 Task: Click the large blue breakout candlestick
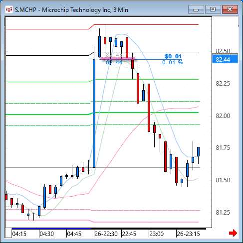click(x=94, y=114)
